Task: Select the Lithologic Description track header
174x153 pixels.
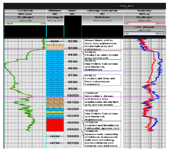Action: pos(102,11)
